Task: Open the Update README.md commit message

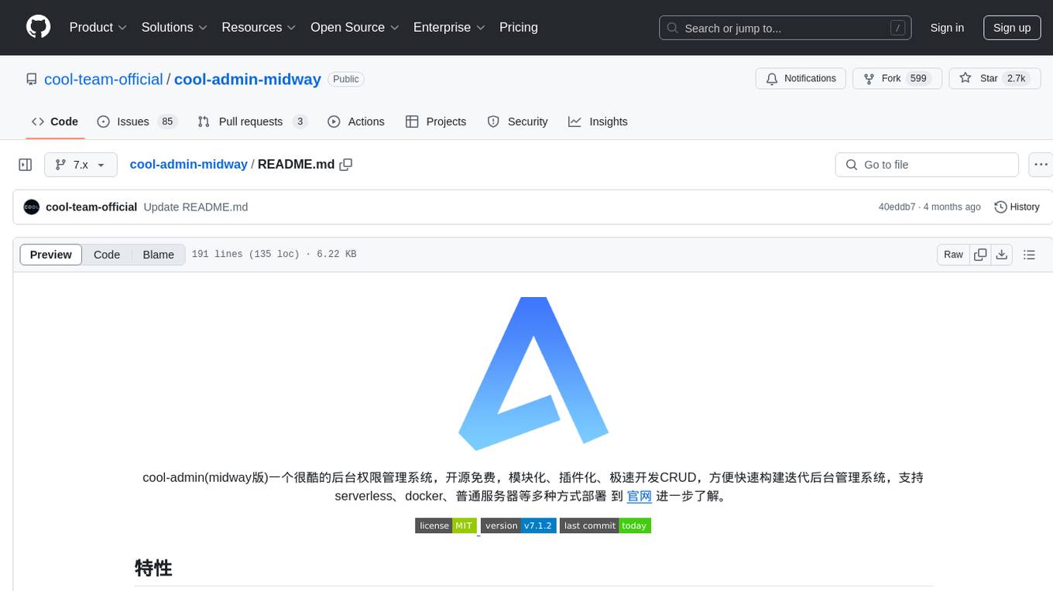Action: click(196, 207)
